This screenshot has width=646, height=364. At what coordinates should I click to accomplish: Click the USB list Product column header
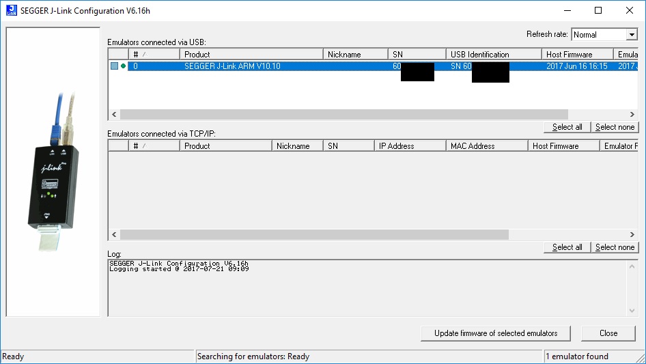[x=251, y=55]
